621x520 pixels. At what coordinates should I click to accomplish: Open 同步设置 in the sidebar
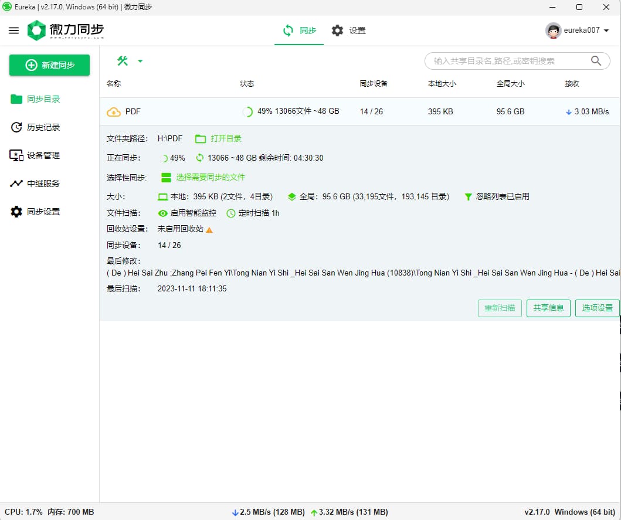click(x=36, y=212)
